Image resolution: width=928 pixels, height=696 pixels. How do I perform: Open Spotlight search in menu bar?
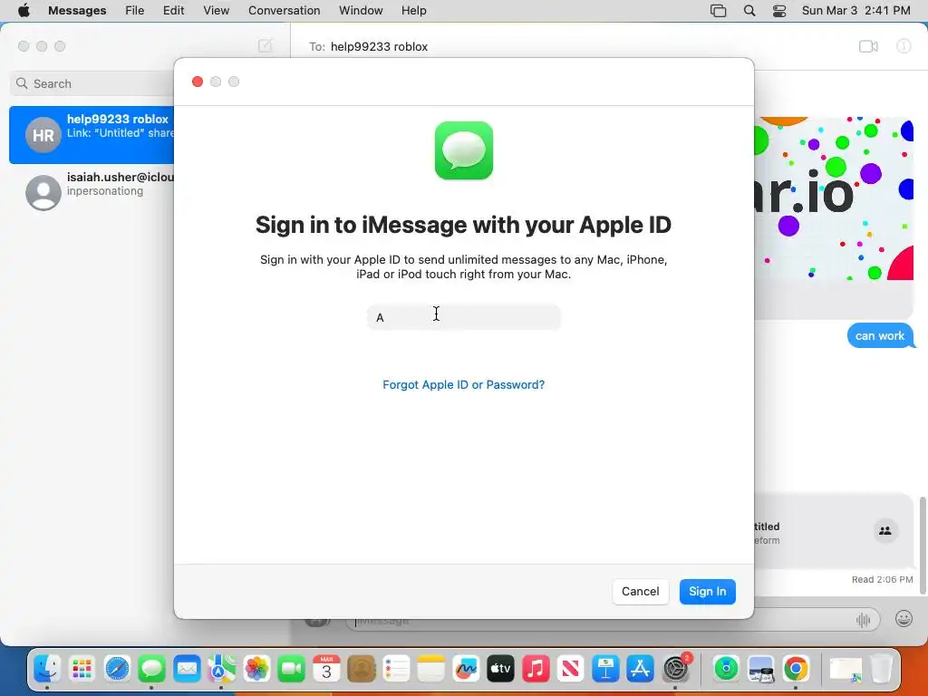[749, 11]
